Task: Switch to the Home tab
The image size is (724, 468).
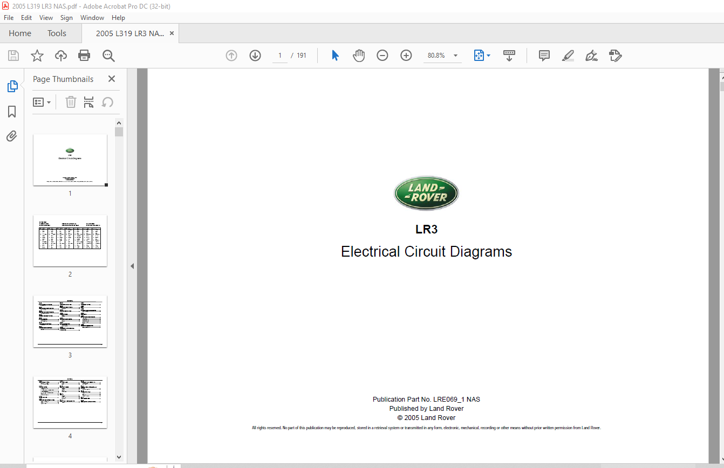Action: tap(20, 33)
